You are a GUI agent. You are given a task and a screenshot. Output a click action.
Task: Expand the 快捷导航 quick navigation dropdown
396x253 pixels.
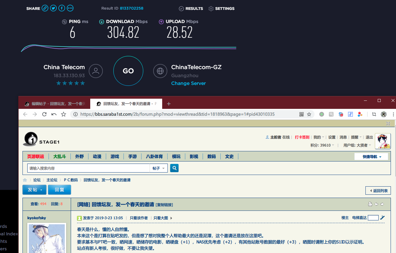371,157
